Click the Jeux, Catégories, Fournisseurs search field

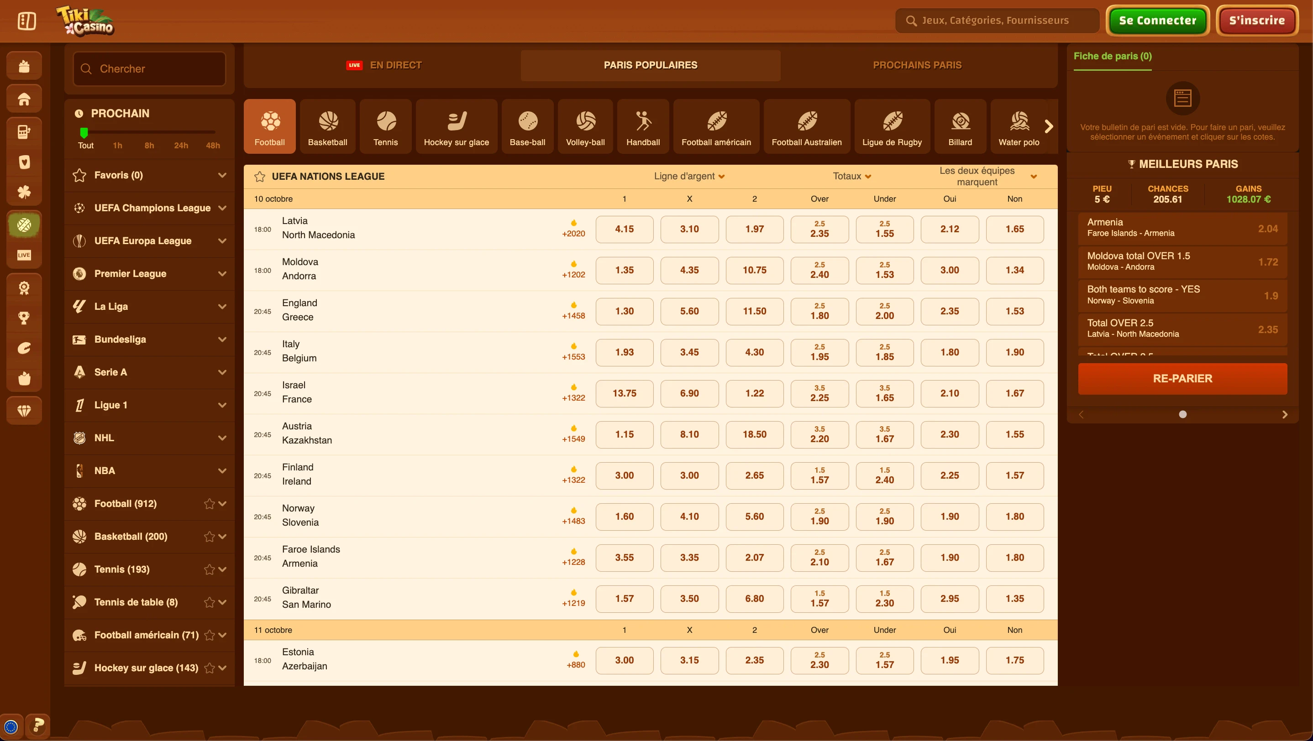997,21
